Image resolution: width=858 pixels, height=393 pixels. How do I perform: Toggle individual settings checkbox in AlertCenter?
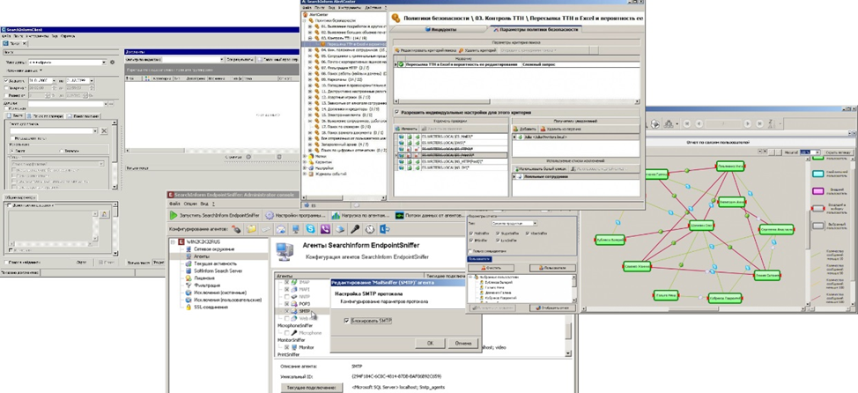pyautogui.click(x=396, y=112)
